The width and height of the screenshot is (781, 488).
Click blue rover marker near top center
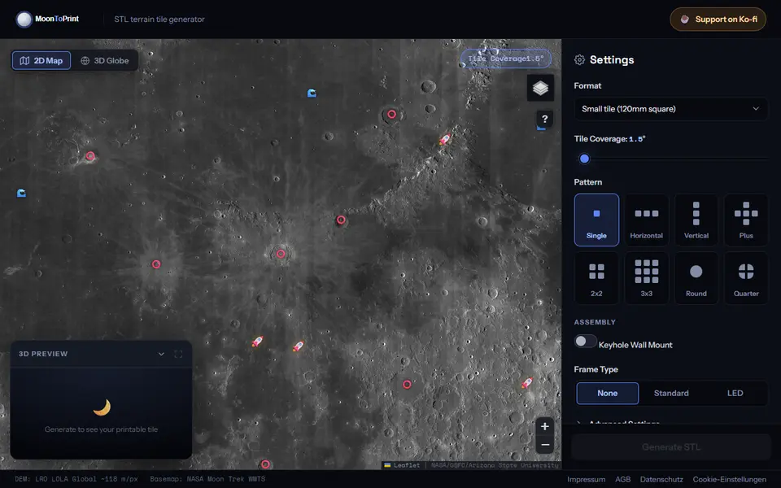312,93
